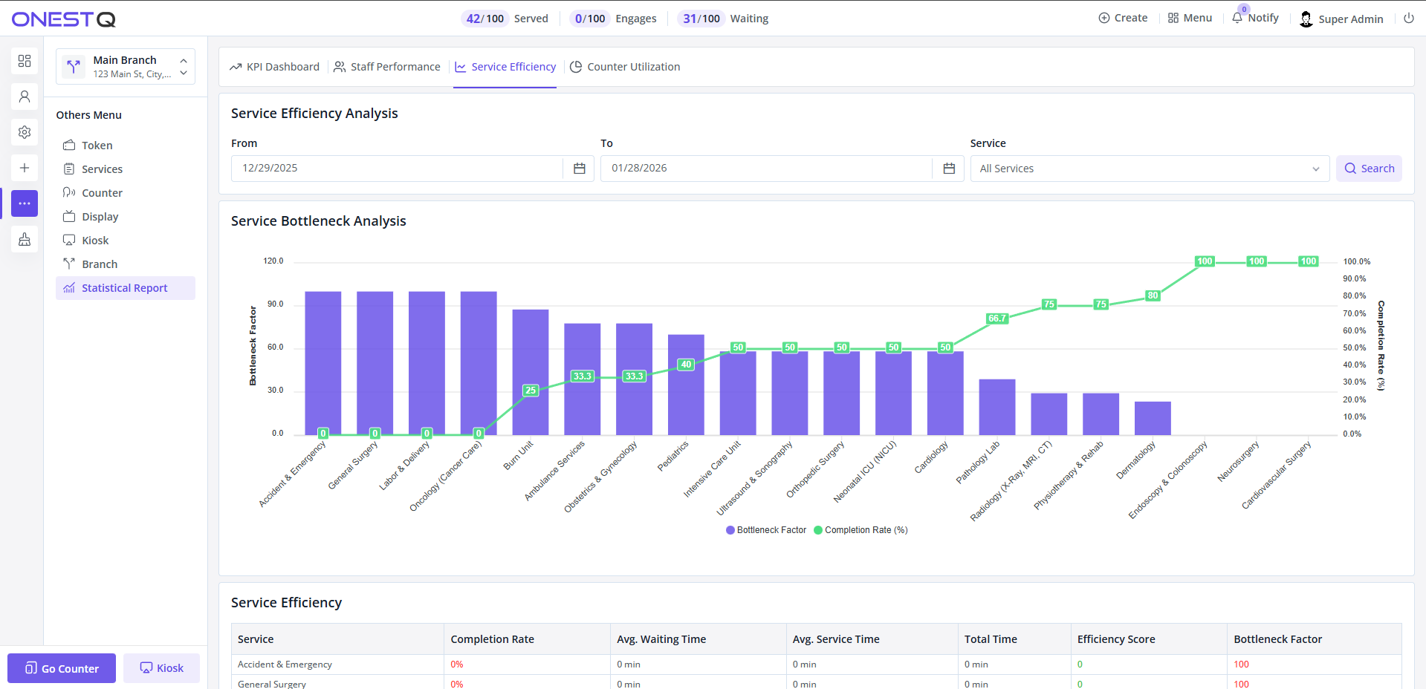Open the To date calendar icon
Image resolution: width=1426 pixels, height=689 pixels.
949,169
